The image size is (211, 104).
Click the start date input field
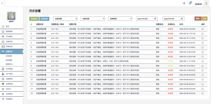pos(147,19)
